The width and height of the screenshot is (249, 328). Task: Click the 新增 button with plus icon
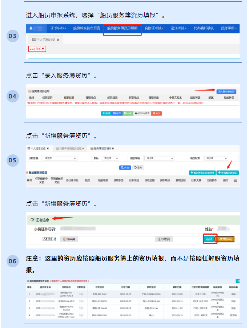pyautogui.click(x=106, y=113)
